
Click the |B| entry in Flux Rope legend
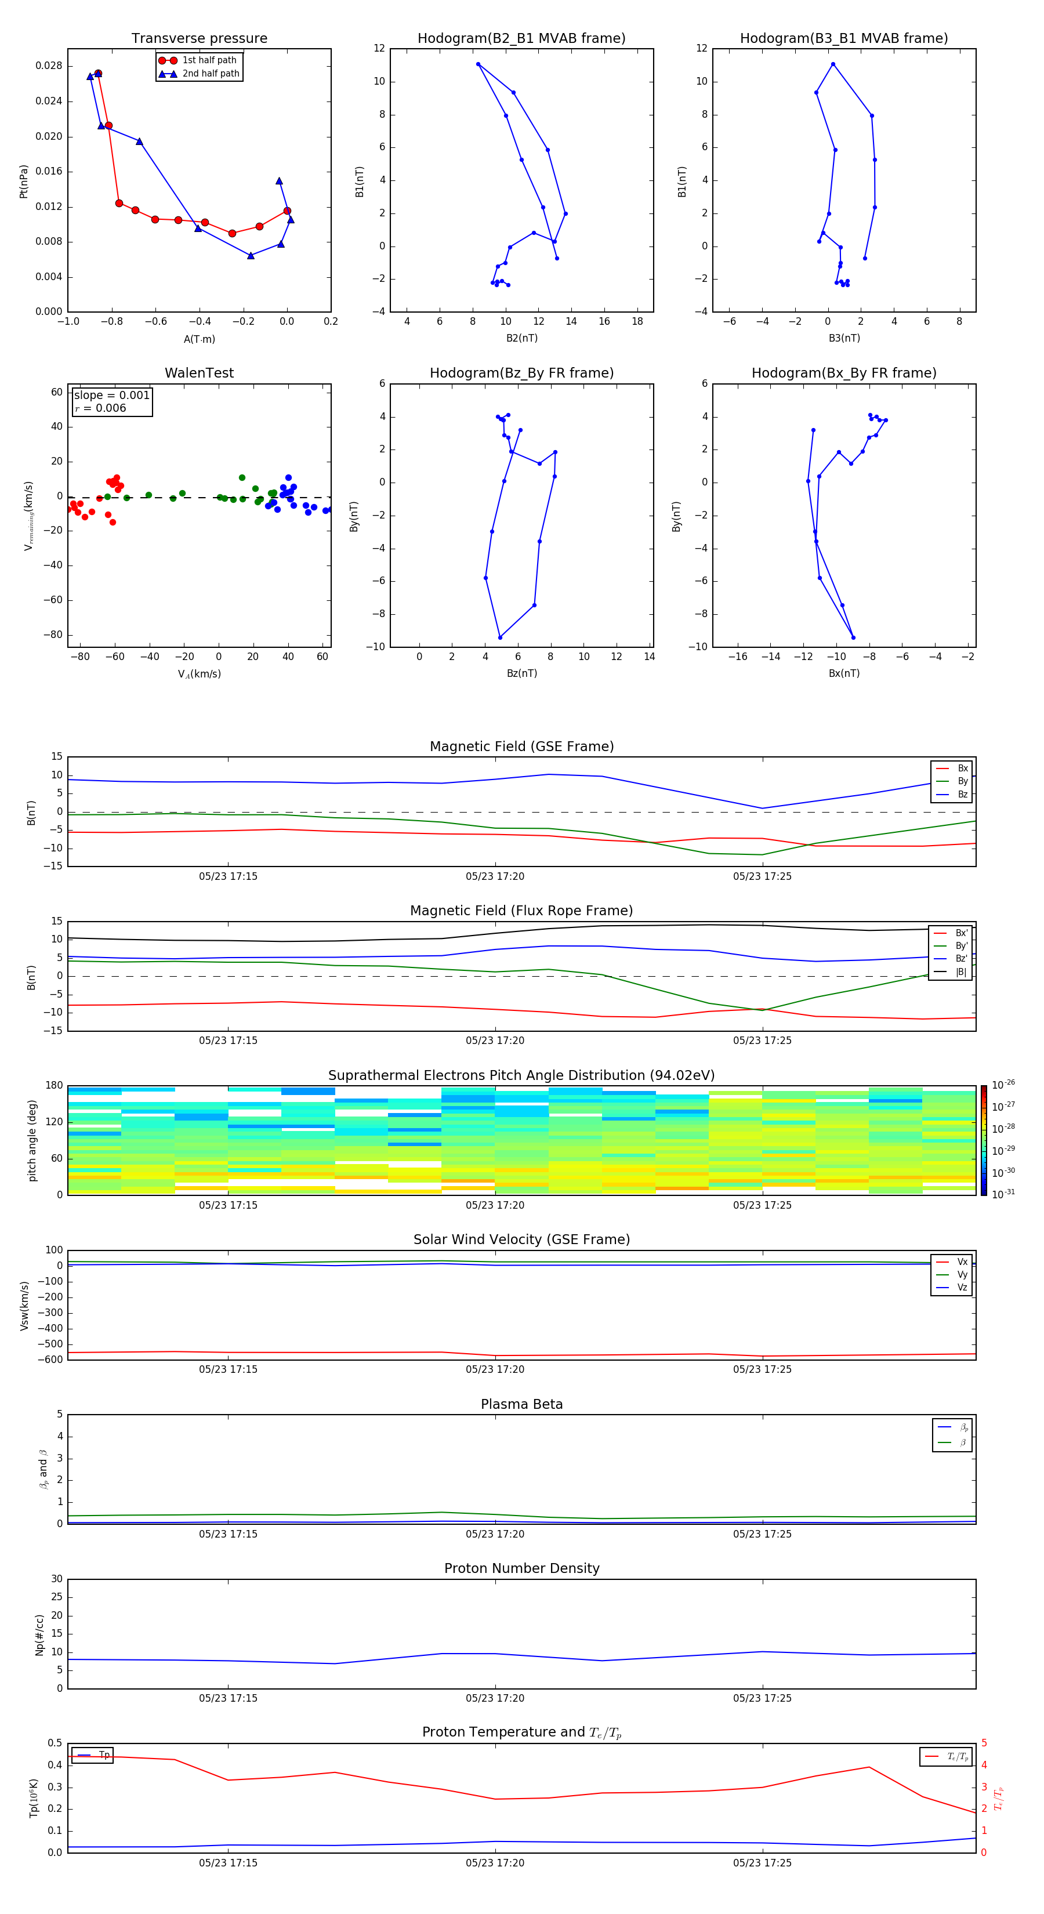(951, 972)
